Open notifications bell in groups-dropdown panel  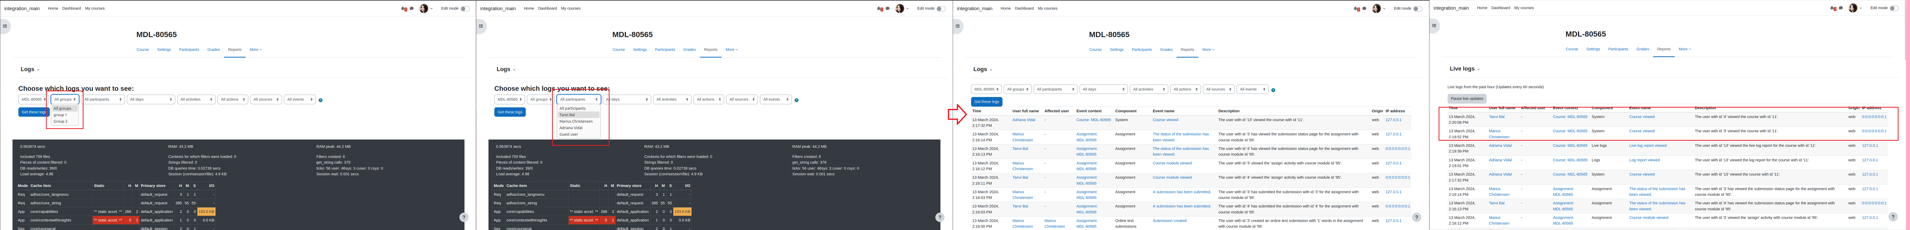click(x=403, y=9)
